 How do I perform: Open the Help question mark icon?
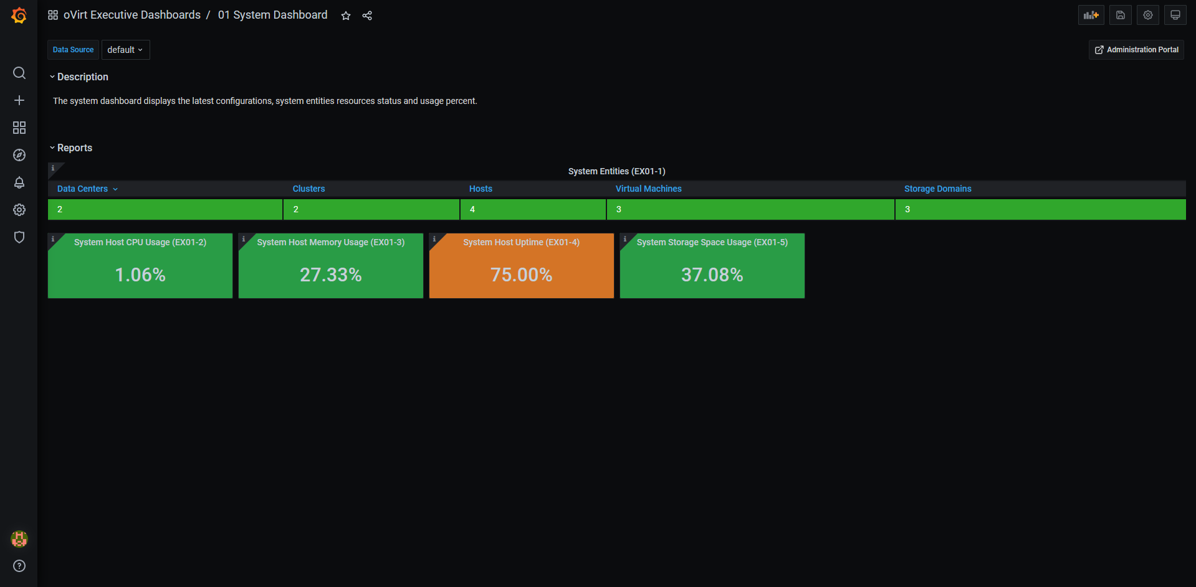tap(19, 566)
